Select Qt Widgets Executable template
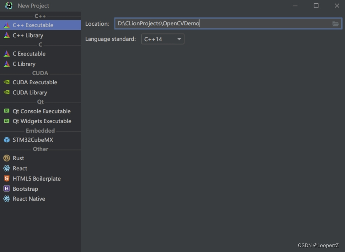 click(41, 121)
